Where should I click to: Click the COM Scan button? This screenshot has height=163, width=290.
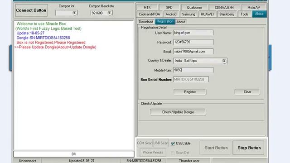145,143
